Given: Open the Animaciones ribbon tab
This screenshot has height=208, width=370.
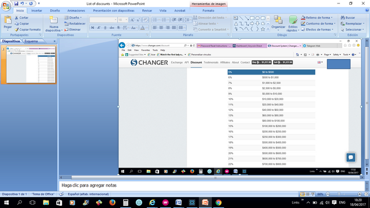Looking at the screenshot, I should pyautogui.click(x=76, y=10).
